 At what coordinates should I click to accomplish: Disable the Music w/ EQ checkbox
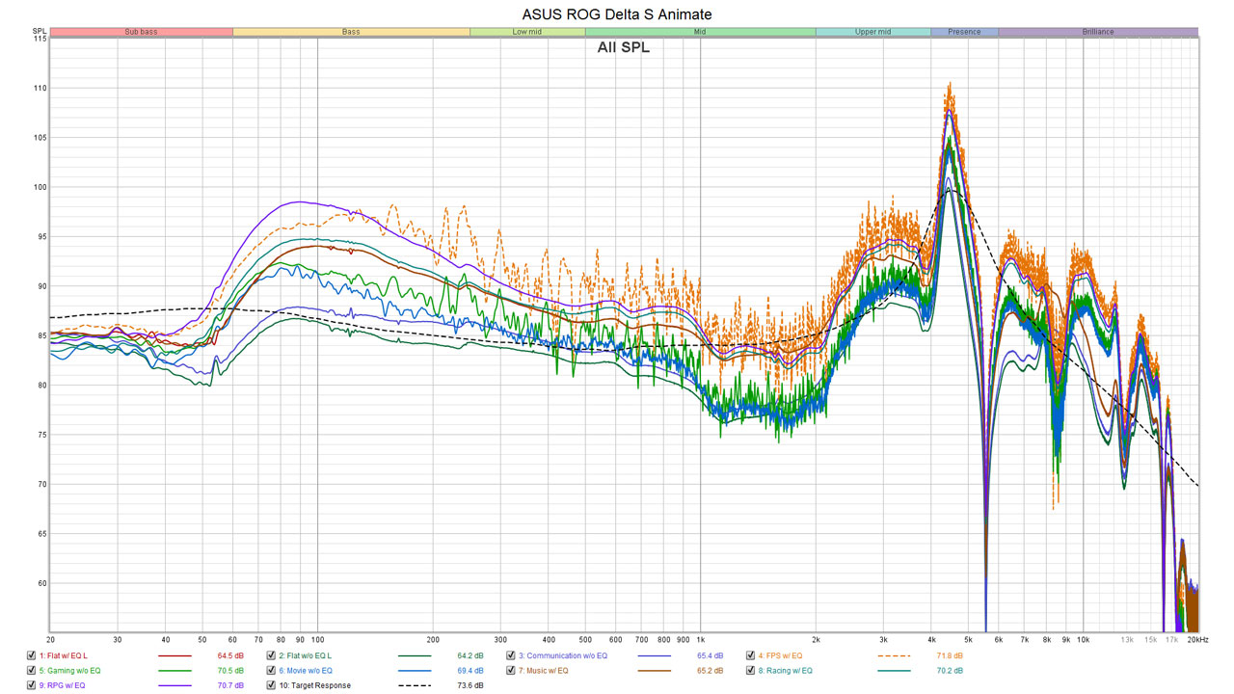tap(511, 670)
